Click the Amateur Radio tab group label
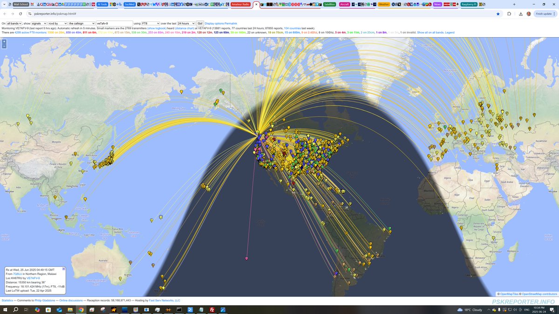Screen dimensions: 559x314 click(241, 4)
